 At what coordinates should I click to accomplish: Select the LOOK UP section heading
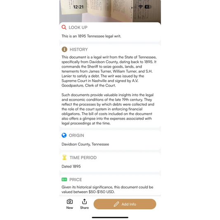[78, 27]
